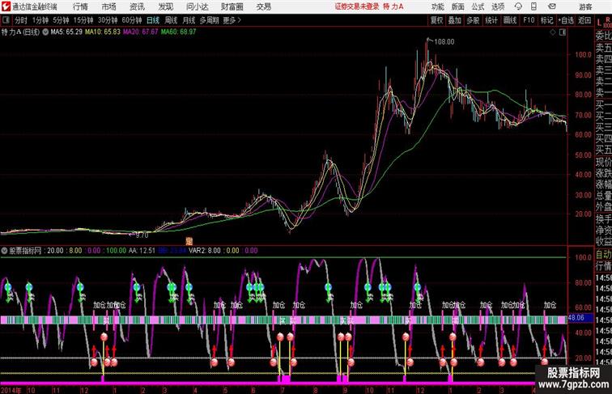Open the 股票指标网 indicator settings dropdown
Image resolution: width=612 pixels, height=394 pixels.
4,251
